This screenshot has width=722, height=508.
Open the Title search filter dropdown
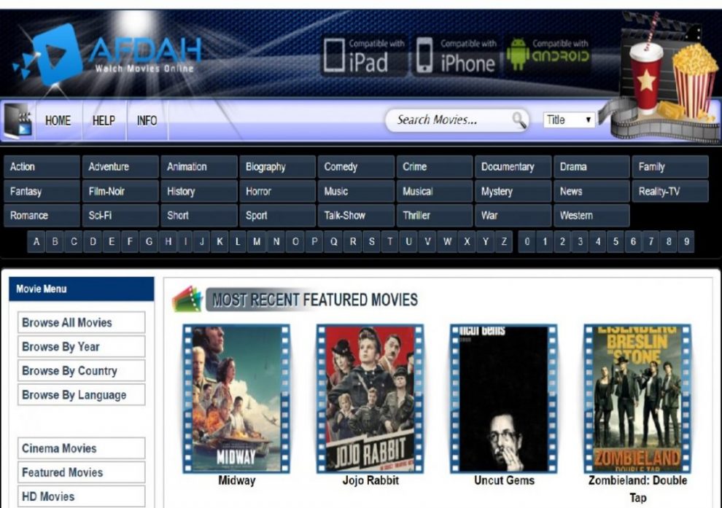(569, 120)
